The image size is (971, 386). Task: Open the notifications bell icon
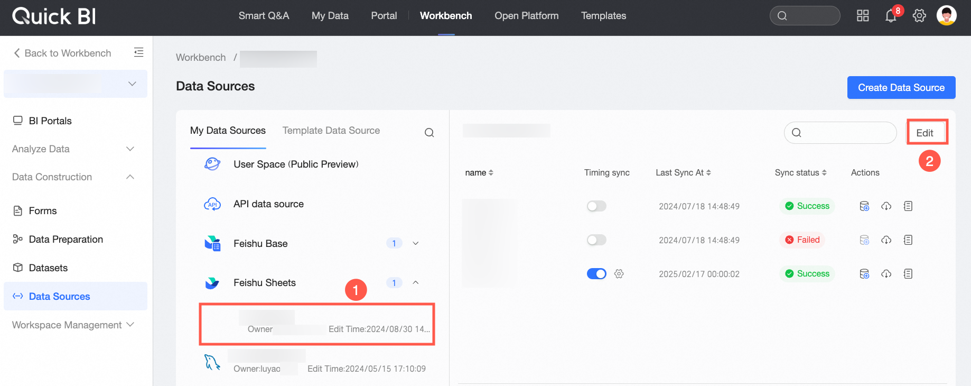tap(891, 16)
